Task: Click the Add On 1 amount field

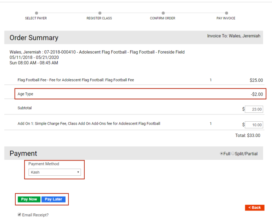Action: [254, 125]
